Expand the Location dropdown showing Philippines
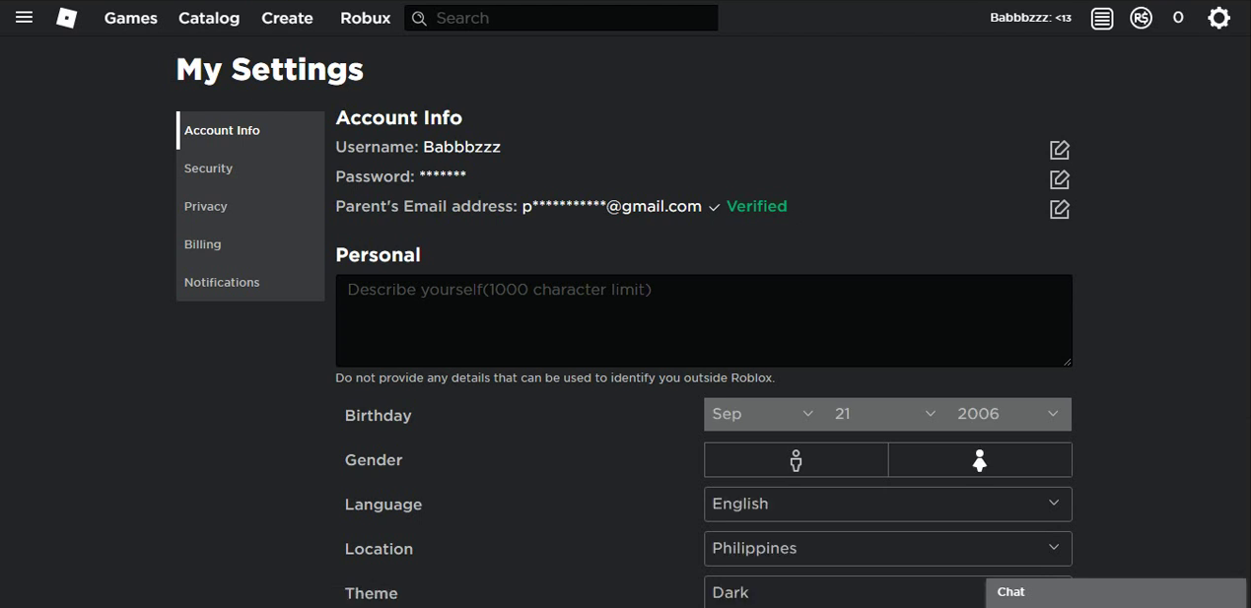This screenshot has height=608, width=1251. click(x=887, y=548)
